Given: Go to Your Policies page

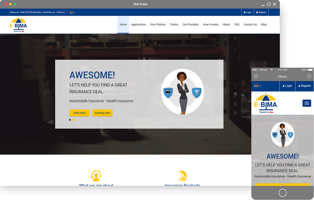Looking at the screenshot, I should (158, 24).
